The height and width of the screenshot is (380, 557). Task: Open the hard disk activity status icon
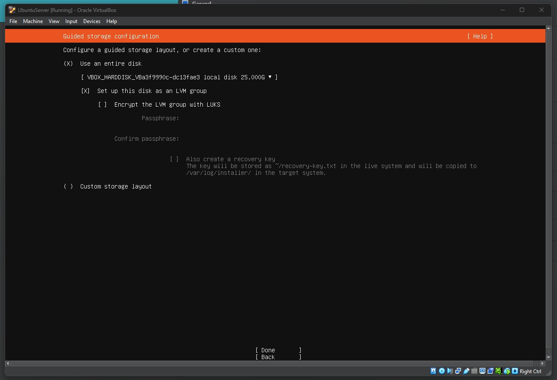click(x=433, y=371)
